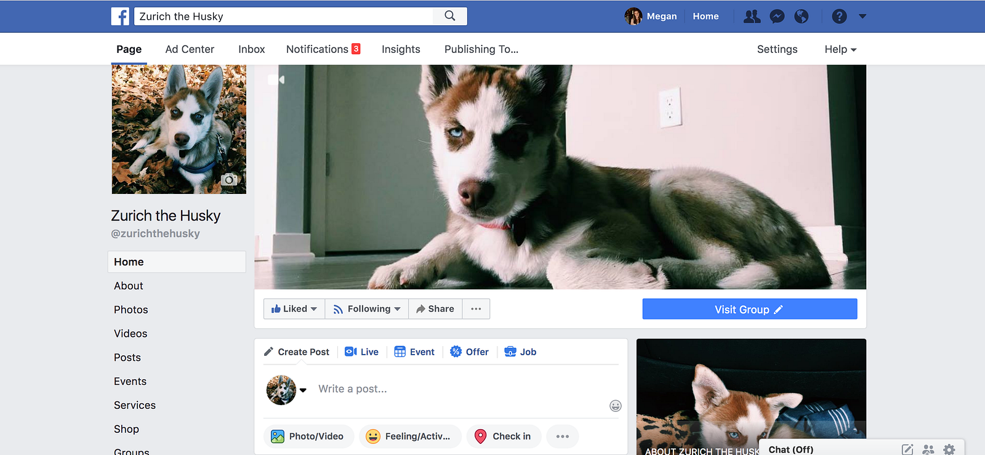Viewport: 985px width, 455px height.
Task: Create an Event post
Action: [x=414, y=352]
